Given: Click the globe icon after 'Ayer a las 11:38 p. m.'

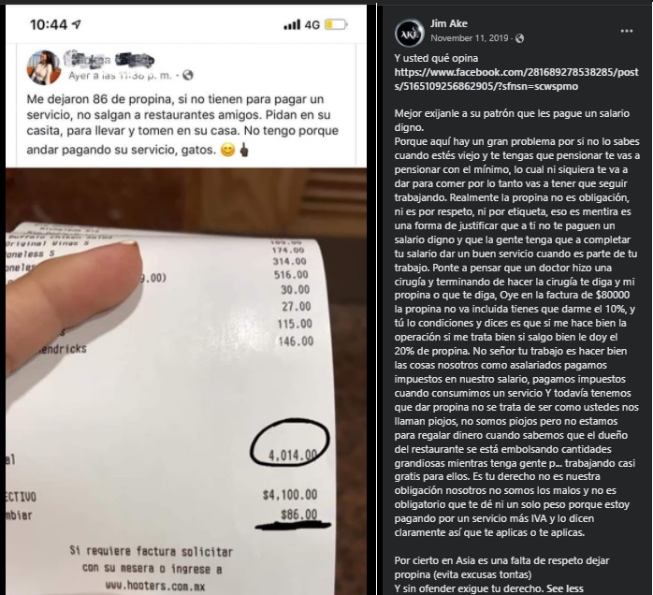Looking at the screenshot, I should click(188, 75).
